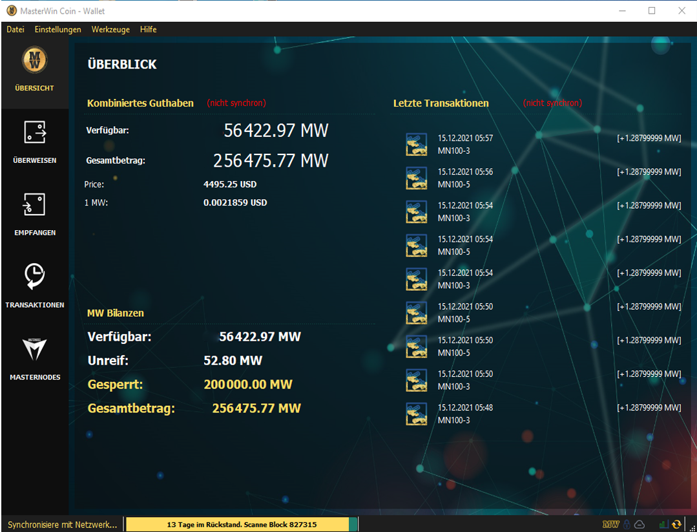Click the red 'nicht synchron' warning beside Letzte Transaktionen
The image size is (697, 532).
point(552,103)
